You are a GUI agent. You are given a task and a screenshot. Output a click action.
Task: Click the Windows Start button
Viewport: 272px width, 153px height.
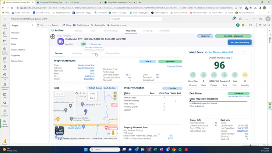click(86, 150)
